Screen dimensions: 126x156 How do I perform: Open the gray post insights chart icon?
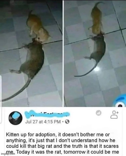tap(99, 113)
